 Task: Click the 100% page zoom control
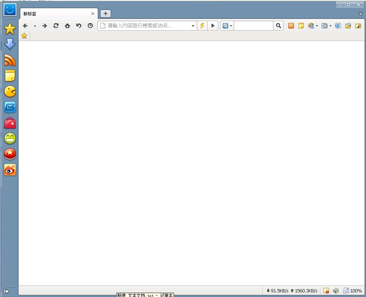tap(352, 291)
